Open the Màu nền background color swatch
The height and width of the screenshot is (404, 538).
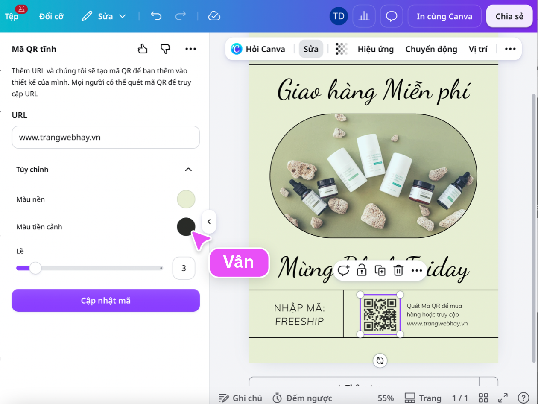pos(186,199)
